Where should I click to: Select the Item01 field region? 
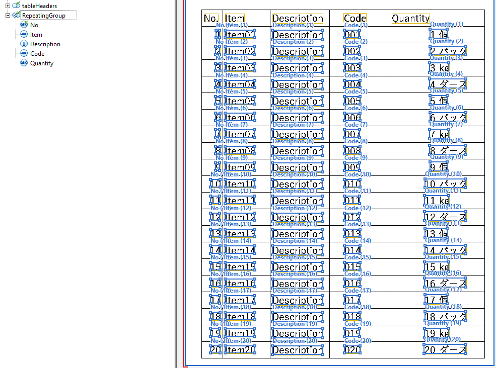(x=241, y=35)
